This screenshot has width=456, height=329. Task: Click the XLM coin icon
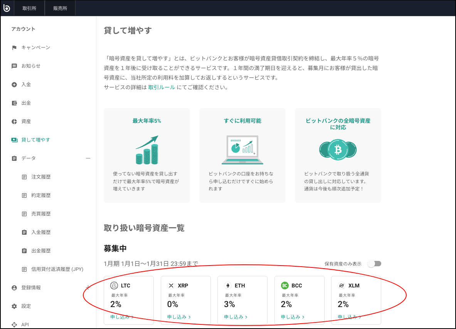[x=342, y=286]
